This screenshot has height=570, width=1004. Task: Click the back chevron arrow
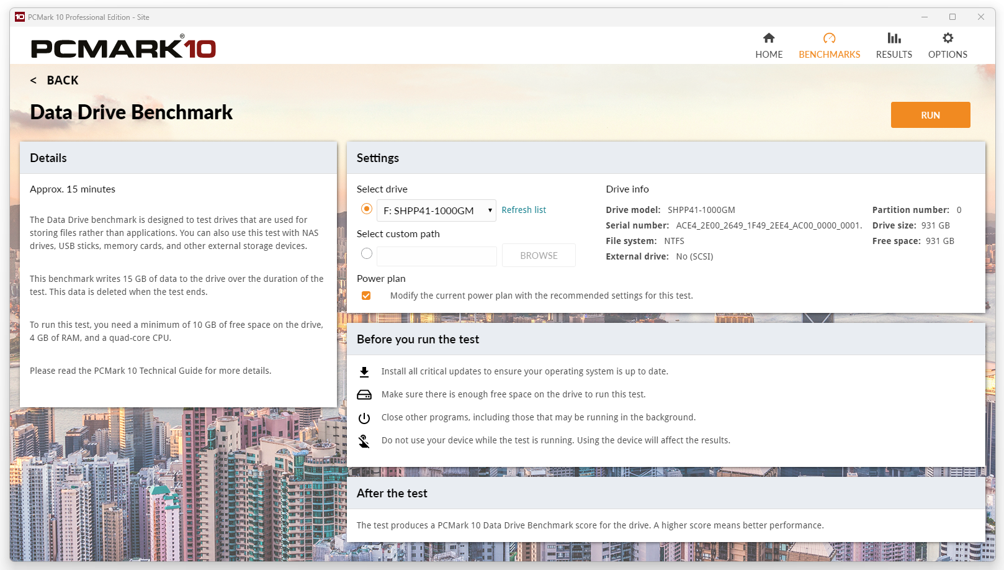pos(34,81)
